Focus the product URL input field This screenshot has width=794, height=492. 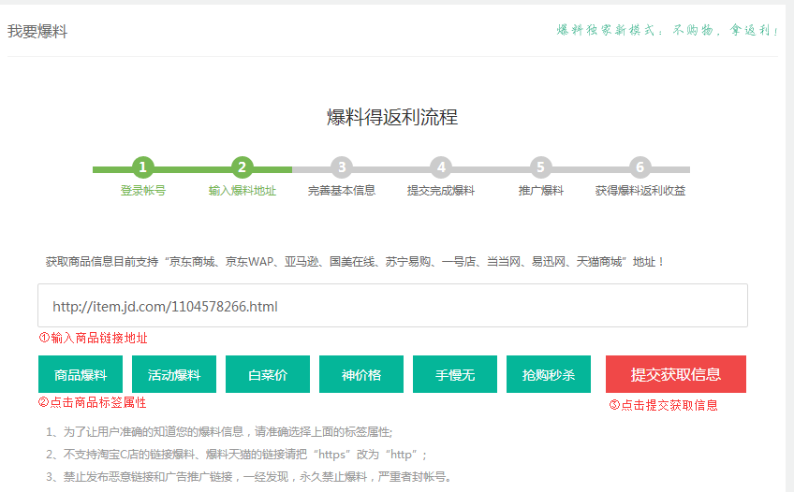pyautogui.click(x=393, y=306)
